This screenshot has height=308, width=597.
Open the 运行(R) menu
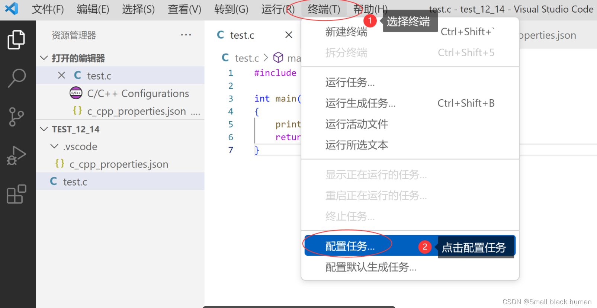tap(278, 9)
